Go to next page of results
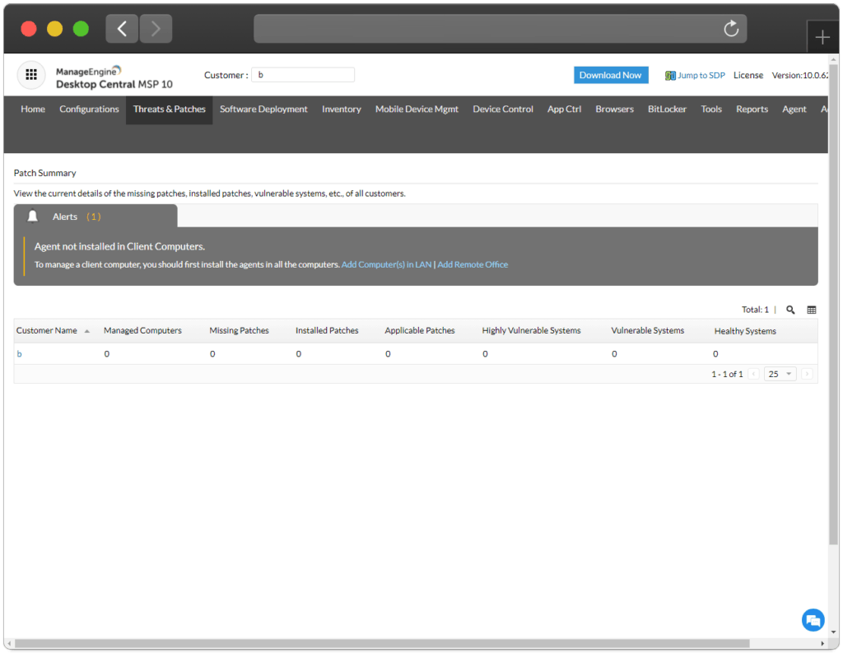843x653 pixels. click(x=807, y=374)
